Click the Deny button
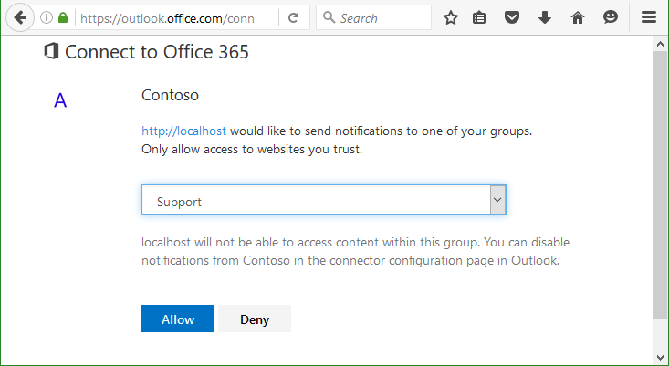Image resolution: width=669 pixels, height=366 pixels. pos(255,319)
